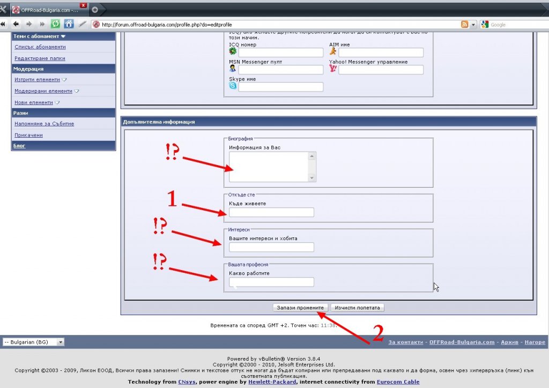Click the Rewind double-arrow button

click(3, 24)
